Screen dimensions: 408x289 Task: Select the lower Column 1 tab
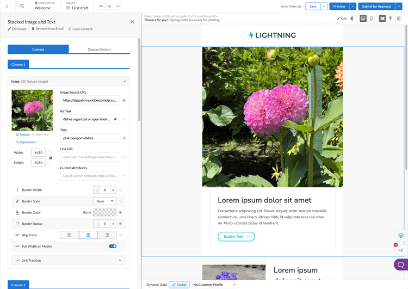coord(18,285)
